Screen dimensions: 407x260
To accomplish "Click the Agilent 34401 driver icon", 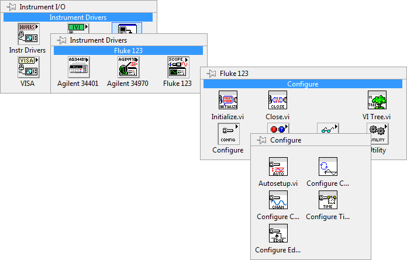I will click(78, 67).
